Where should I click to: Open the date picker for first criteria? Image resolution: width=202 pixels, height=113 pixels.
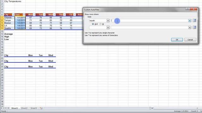pos(194,20)
